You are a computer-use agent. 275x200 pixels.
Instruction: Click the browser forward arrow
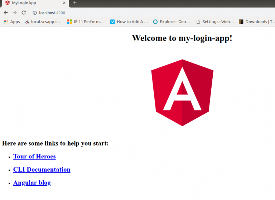[x=15, y=13]
